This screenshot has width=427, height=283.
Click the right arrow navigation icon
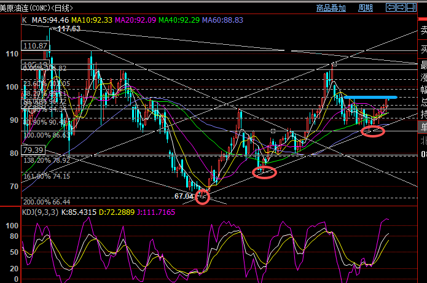coord(401,7)
